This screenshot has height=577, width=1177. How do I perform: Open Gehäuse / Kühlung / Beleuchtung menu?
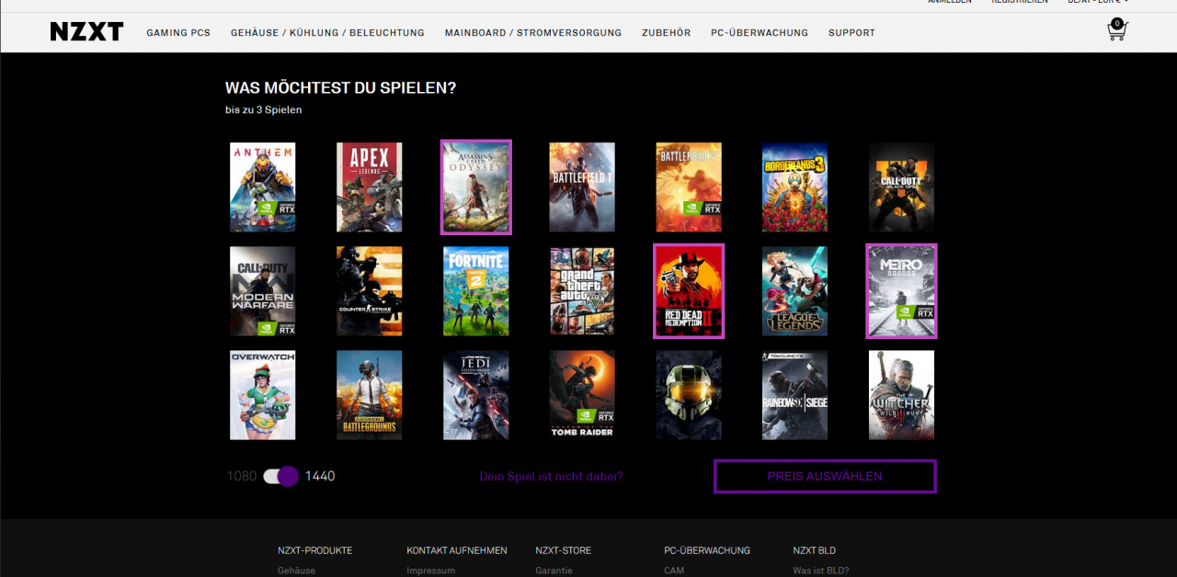327,33
